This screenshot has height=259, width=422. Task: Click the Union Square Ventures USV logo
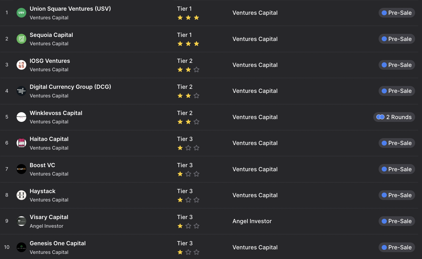21,13
